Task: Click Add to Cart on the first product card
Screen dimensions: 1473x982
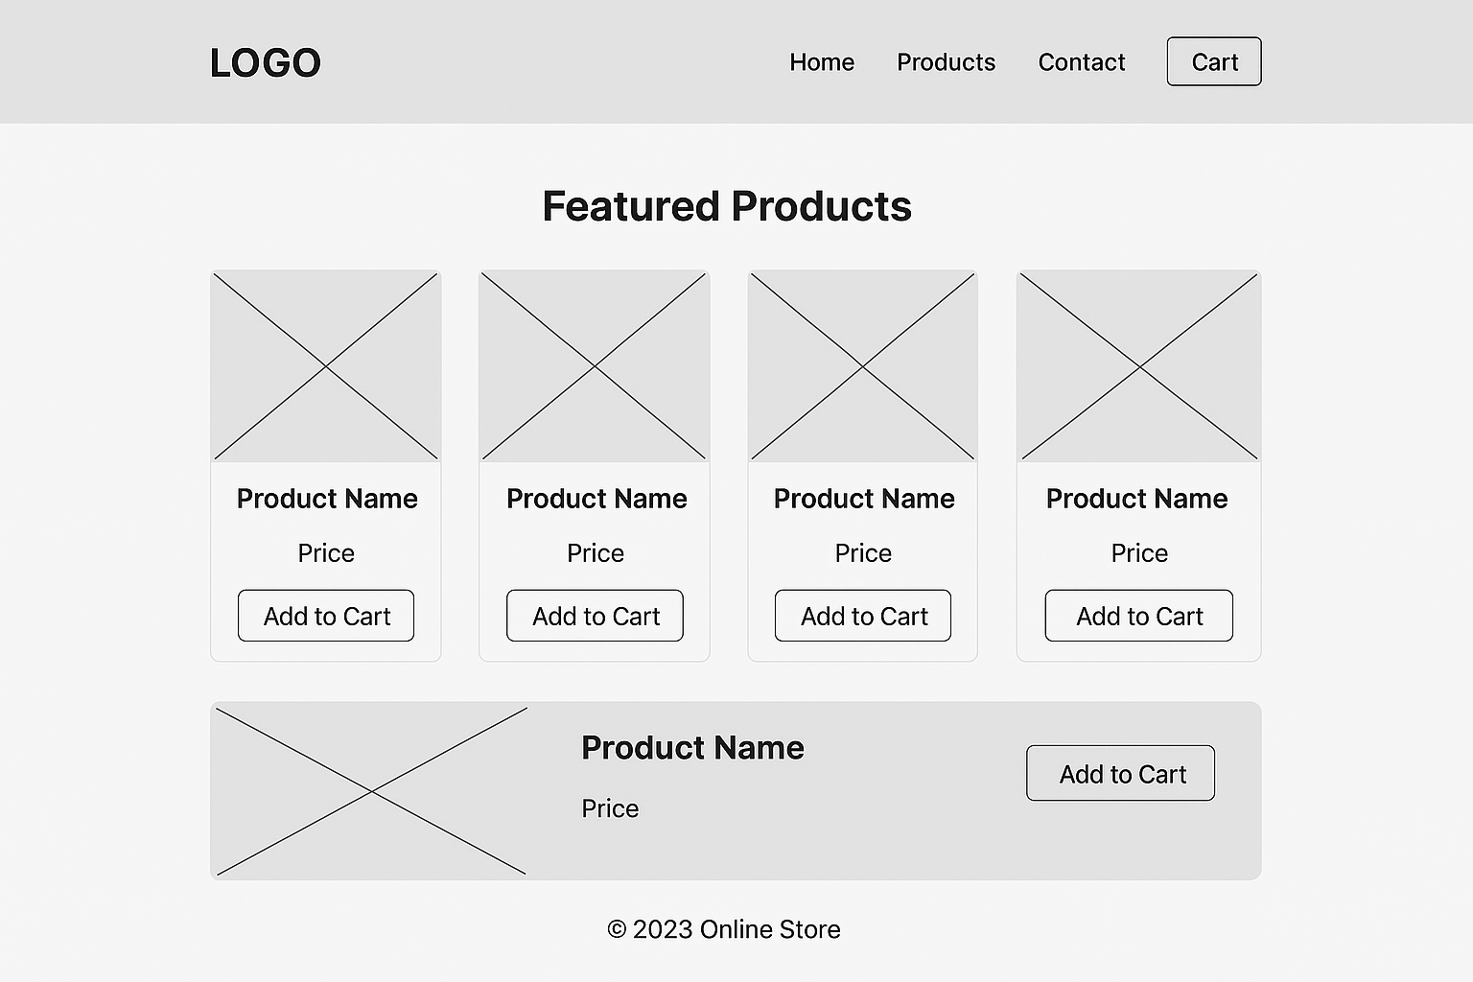Action: click(326, 616)
